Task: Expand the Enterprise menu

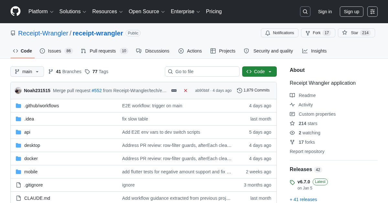Action: pyautogui.click(x=185, y=12)
